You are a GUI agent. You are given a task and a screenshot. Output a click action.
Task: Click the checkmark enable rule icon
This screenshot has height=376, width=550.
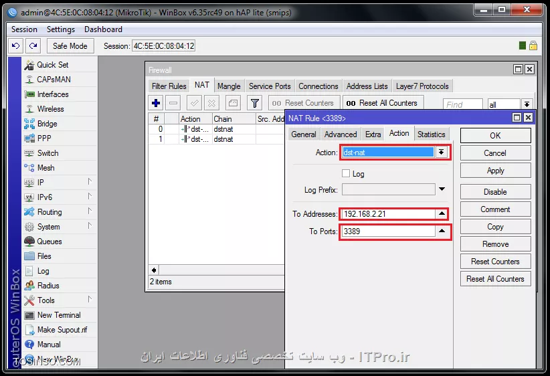tap(194, 103)
